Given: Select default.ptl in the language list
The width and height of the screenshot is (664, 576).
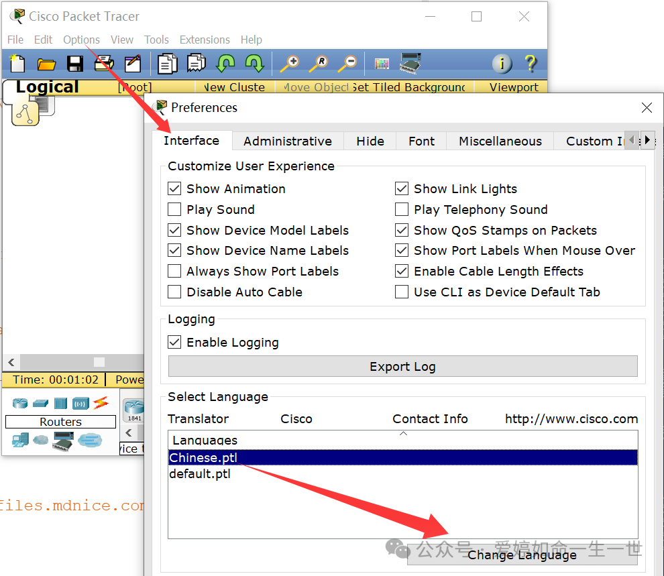Looking at the screenshot, I should (402, 473).
